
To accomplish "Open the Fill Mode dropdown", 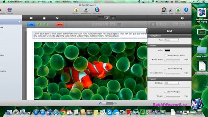I will coord(172,83).
